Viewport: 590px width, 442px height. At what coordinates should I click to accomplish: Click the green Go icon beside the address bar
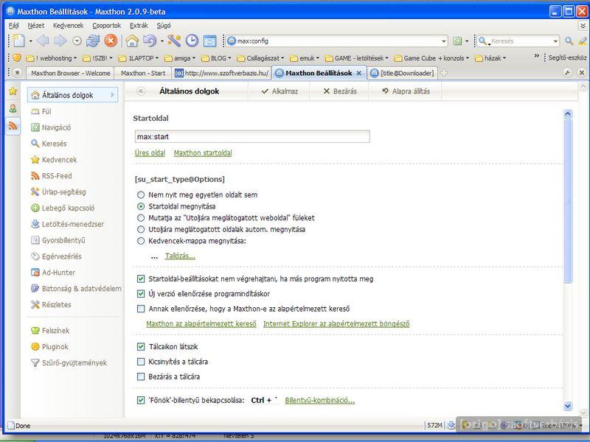pos(457,41)
